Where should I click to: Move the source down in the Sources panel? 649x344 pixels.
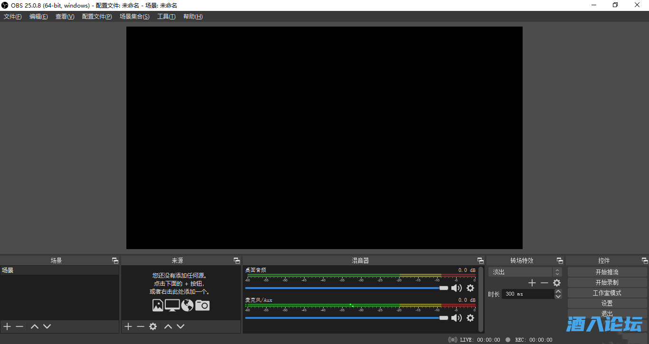point(181,326)
